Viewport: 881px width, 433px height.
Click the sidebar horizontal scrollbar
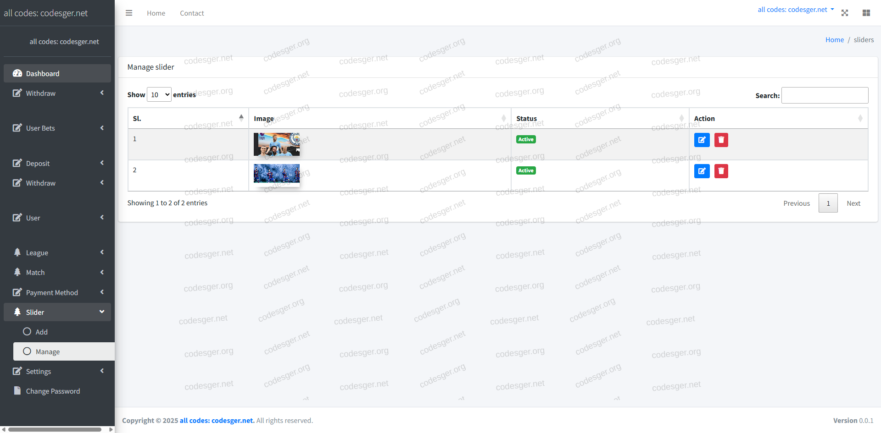55,429
